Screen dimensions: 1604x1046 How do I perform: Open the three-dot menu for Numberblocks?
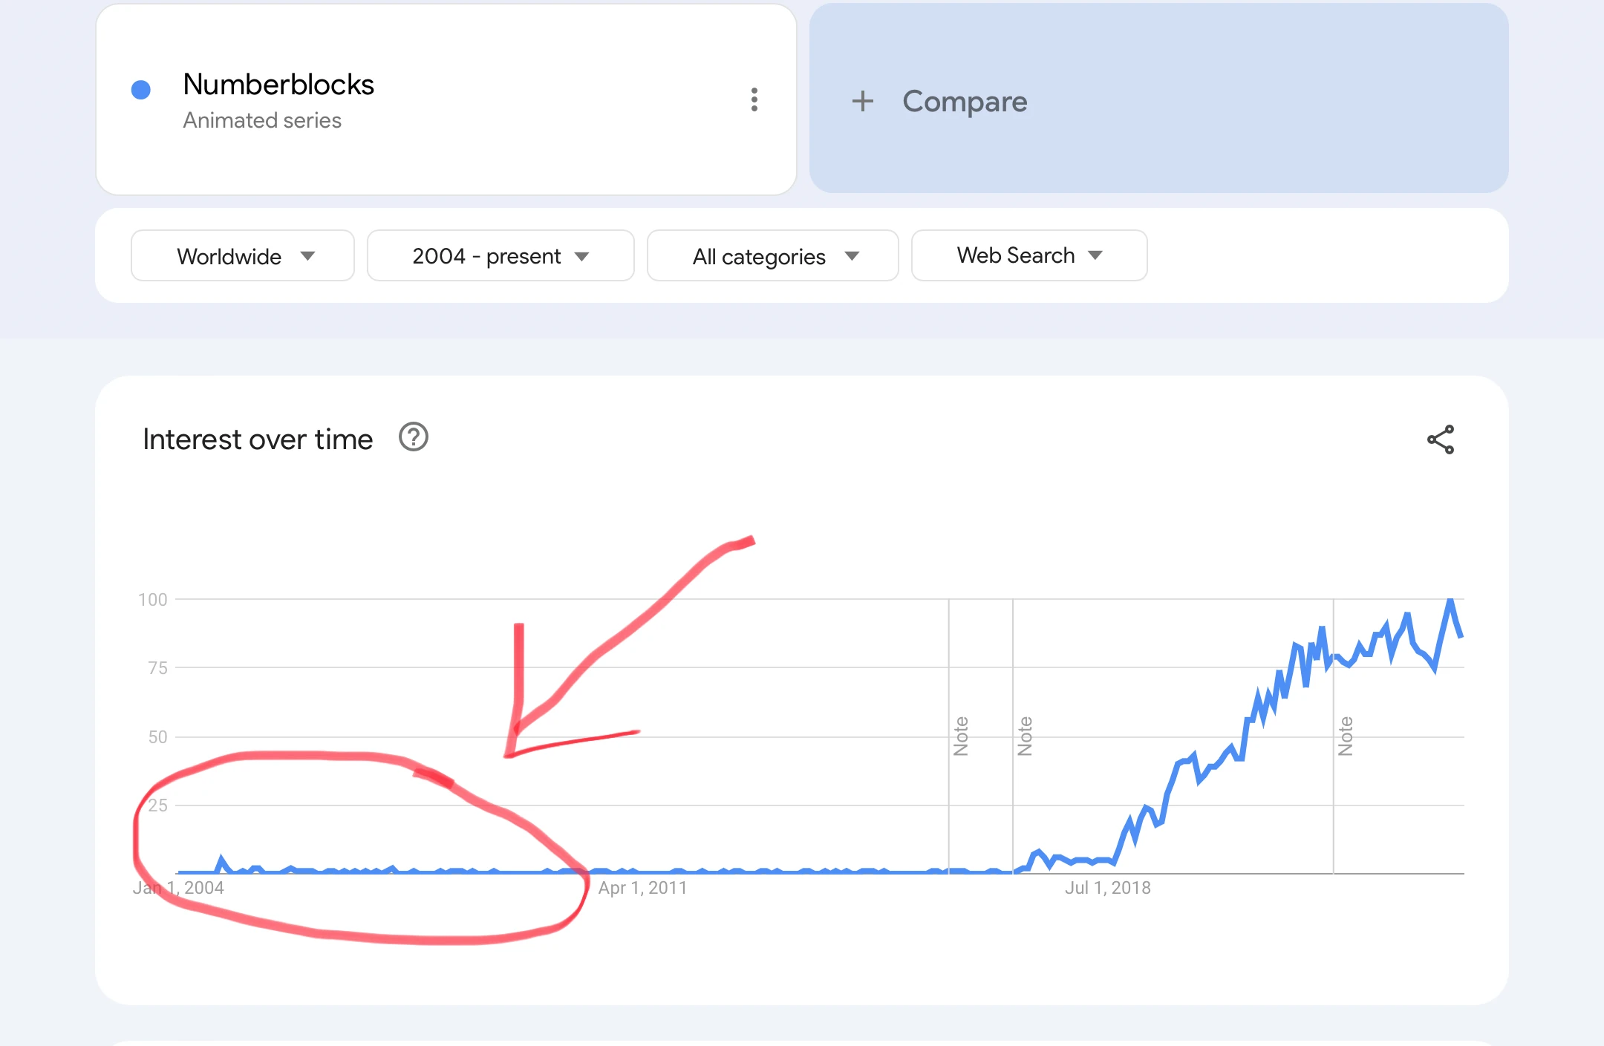point(754,99)
